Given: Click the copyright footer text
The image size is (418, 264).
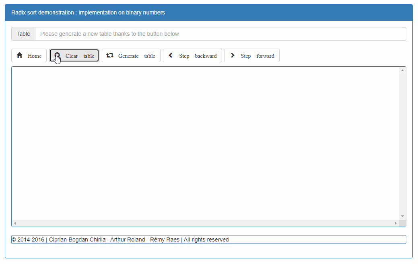Looking at the screenshot, I should 120,239.
